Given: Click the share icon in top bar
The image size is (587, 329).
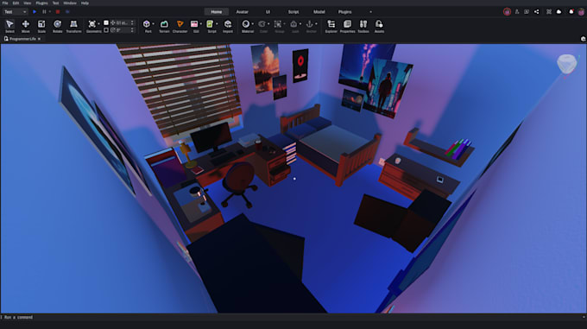Looking at the screenshot, I should click(536, 12).
